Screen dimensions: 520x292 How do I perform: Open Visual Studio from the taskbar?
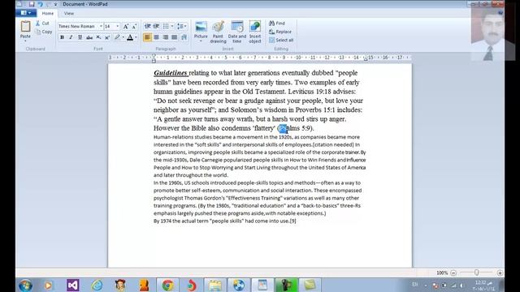72,285
